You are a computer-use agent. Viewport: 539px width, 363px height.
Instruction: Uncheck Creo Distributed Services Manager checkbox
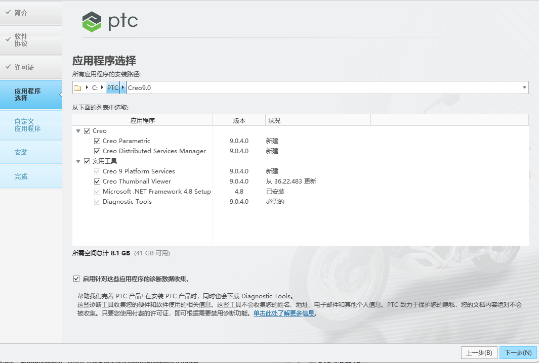[x=97, y=151]
